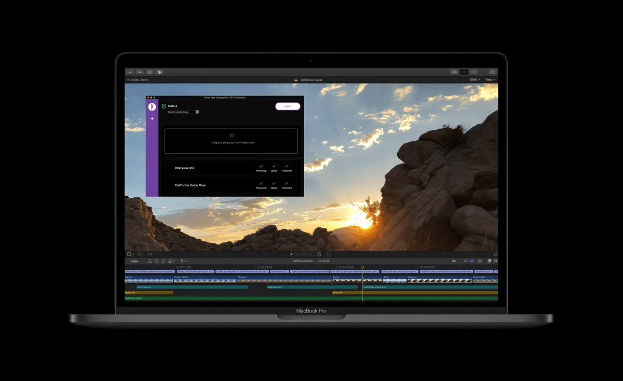This screenshot has height=381, width=623.
Task: Click the insert clip icon
Action: [x=156, y=261]
